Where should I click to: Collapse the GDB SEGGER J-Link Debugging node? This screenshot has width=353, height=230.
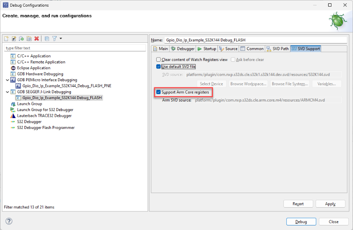pyautogui.click(x=7, y=92)
